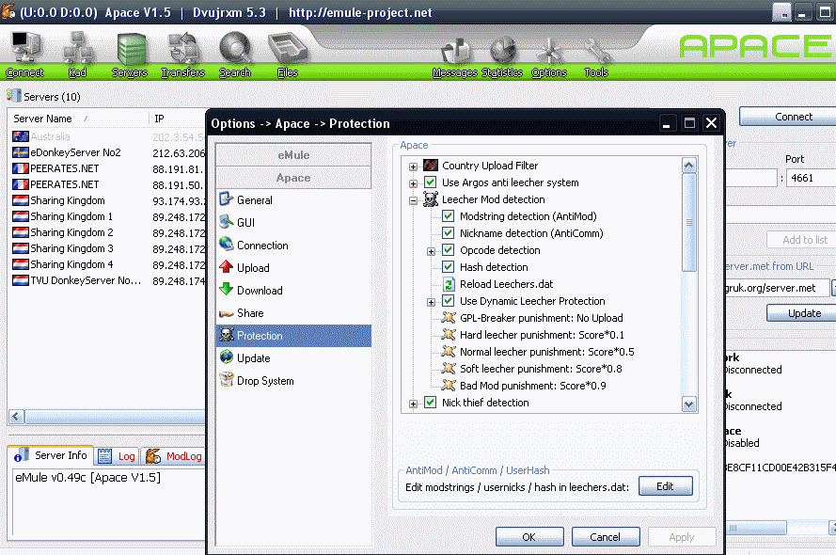The height and width of the screenshot is (555, 836).
Task: Click the Reload Leechers.dat item
Action: [x=506, y=284]
